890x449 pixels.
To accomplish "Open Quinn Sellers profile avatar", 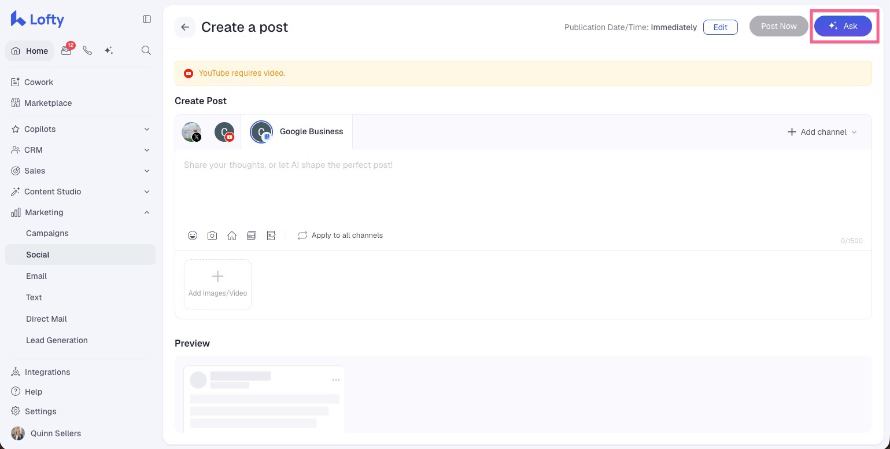I will click(18, 433).
